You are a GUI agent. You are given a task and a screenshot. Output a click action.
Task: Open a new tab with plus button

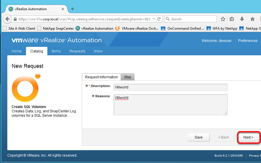72,9
